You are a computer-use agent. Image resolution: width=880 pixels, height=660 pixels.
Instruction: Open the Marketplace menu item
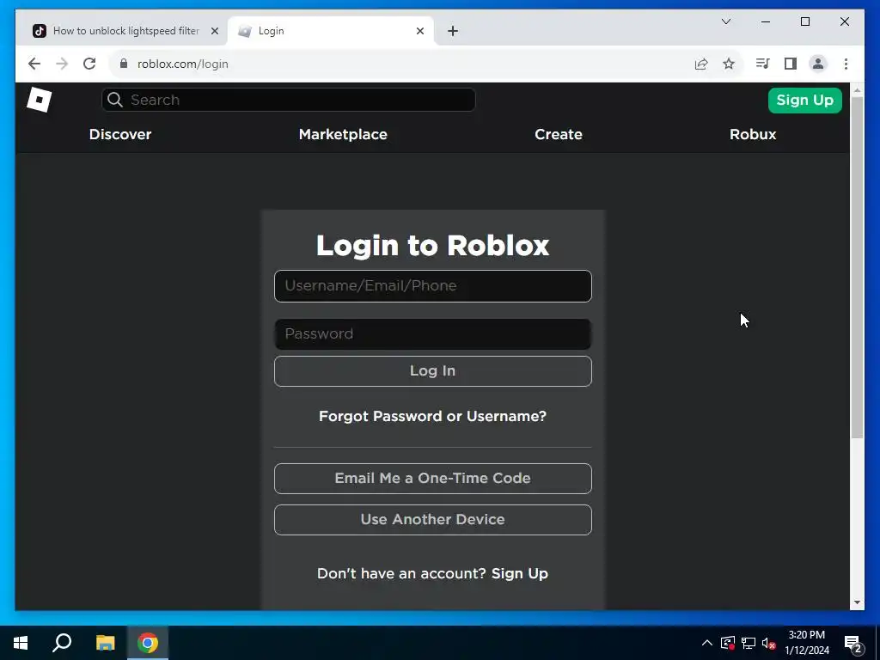(x=343, y=134)
